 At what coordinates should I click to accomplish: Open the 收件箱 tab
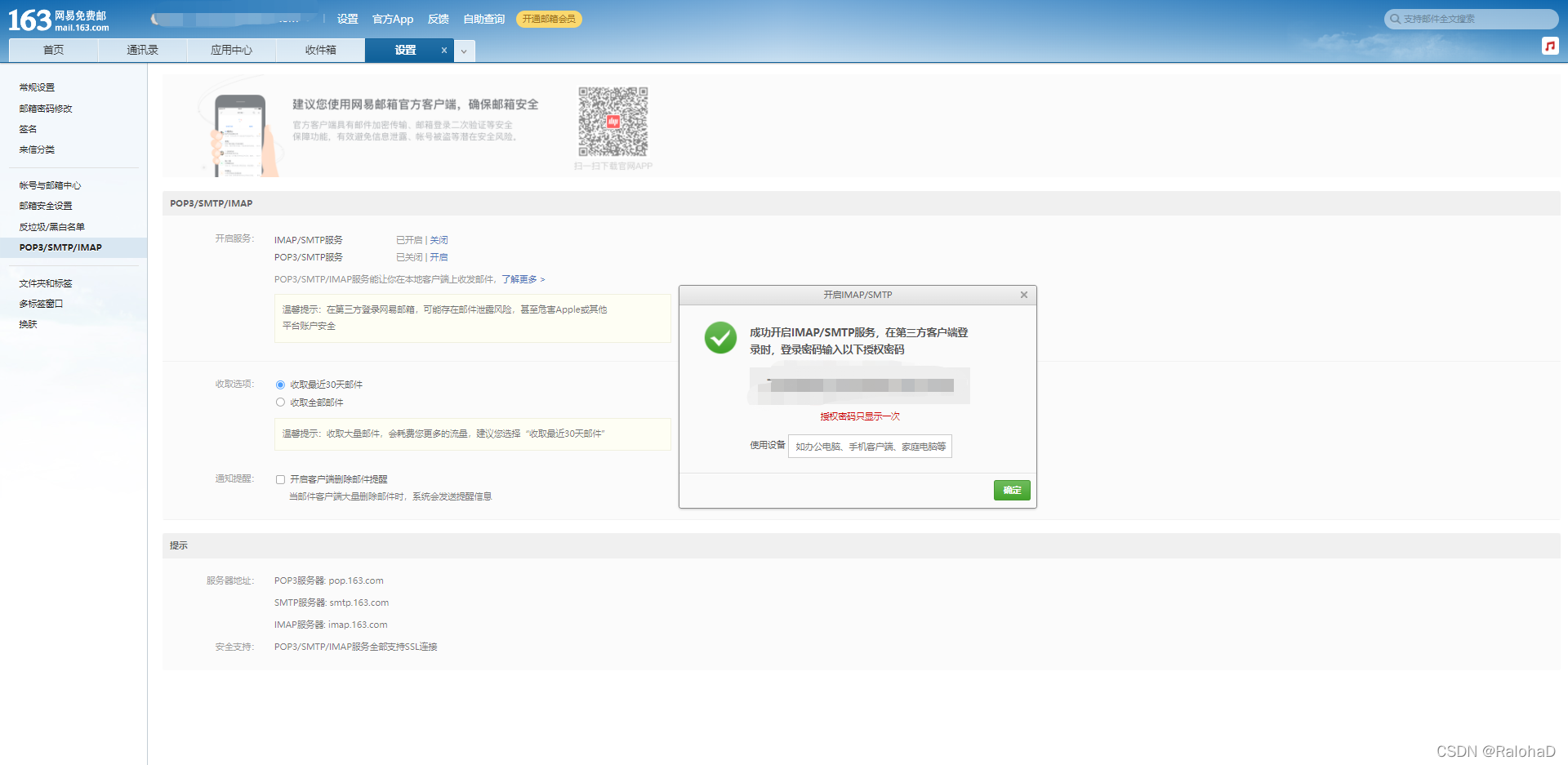pos(320,51)
